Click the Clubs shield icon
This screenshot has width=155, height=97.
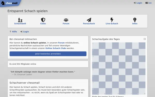[43, 20]
